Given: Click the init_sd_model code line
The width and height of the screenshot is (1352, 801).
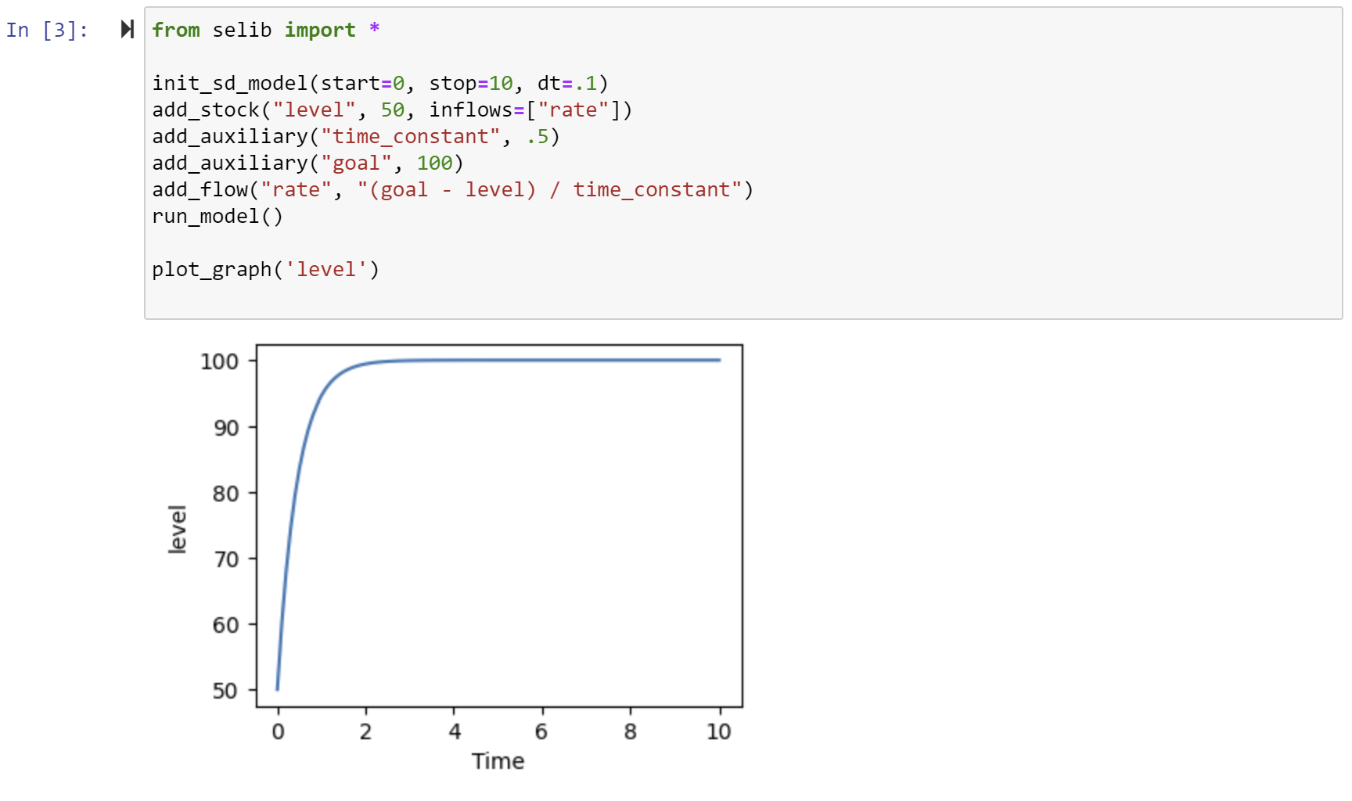Looking at the screenshot, I should coord(379,84).
